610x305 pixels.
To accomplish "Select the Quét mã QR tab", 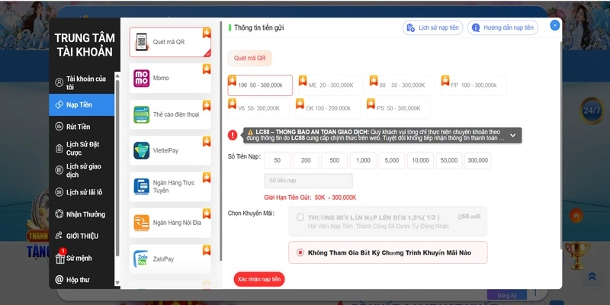I will (250, 58).
